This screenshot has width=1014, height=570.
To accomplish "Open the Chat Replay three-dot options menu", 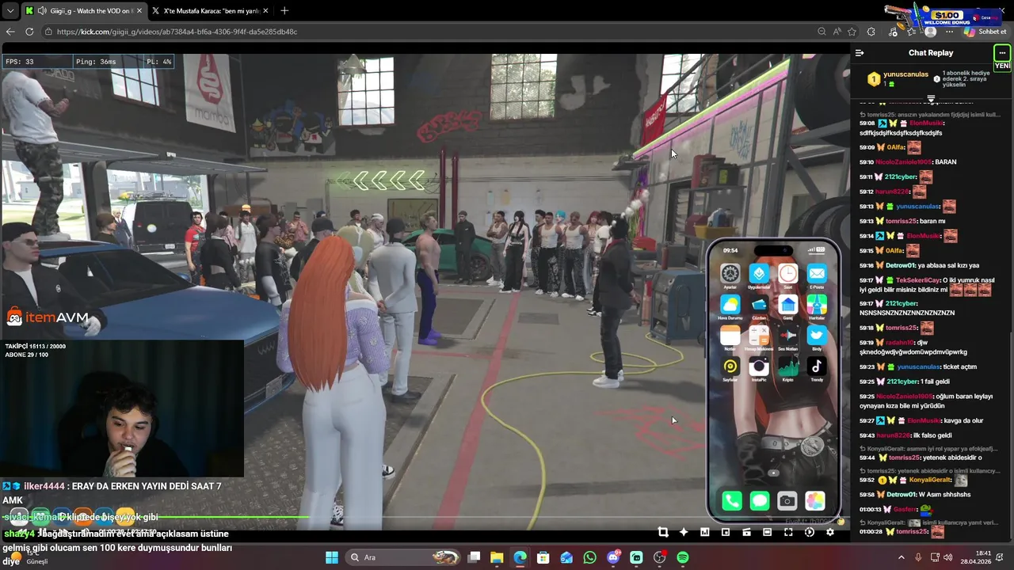I will coord(1002,53).
